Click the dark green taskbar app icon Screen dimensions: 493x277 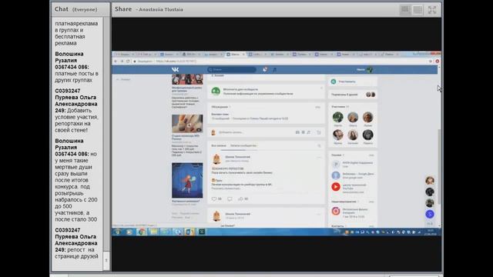point(201,232)
